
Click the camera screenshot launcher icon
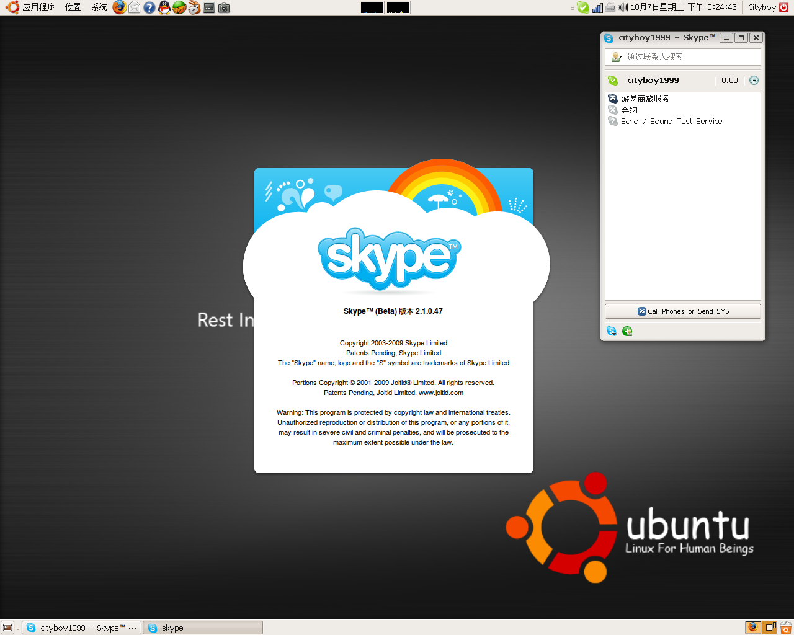[224, 7]
